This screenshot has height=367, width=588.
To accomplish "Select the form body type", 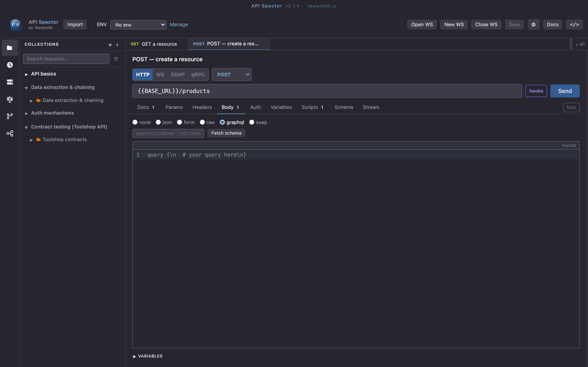I will click(x=179, y=122).
